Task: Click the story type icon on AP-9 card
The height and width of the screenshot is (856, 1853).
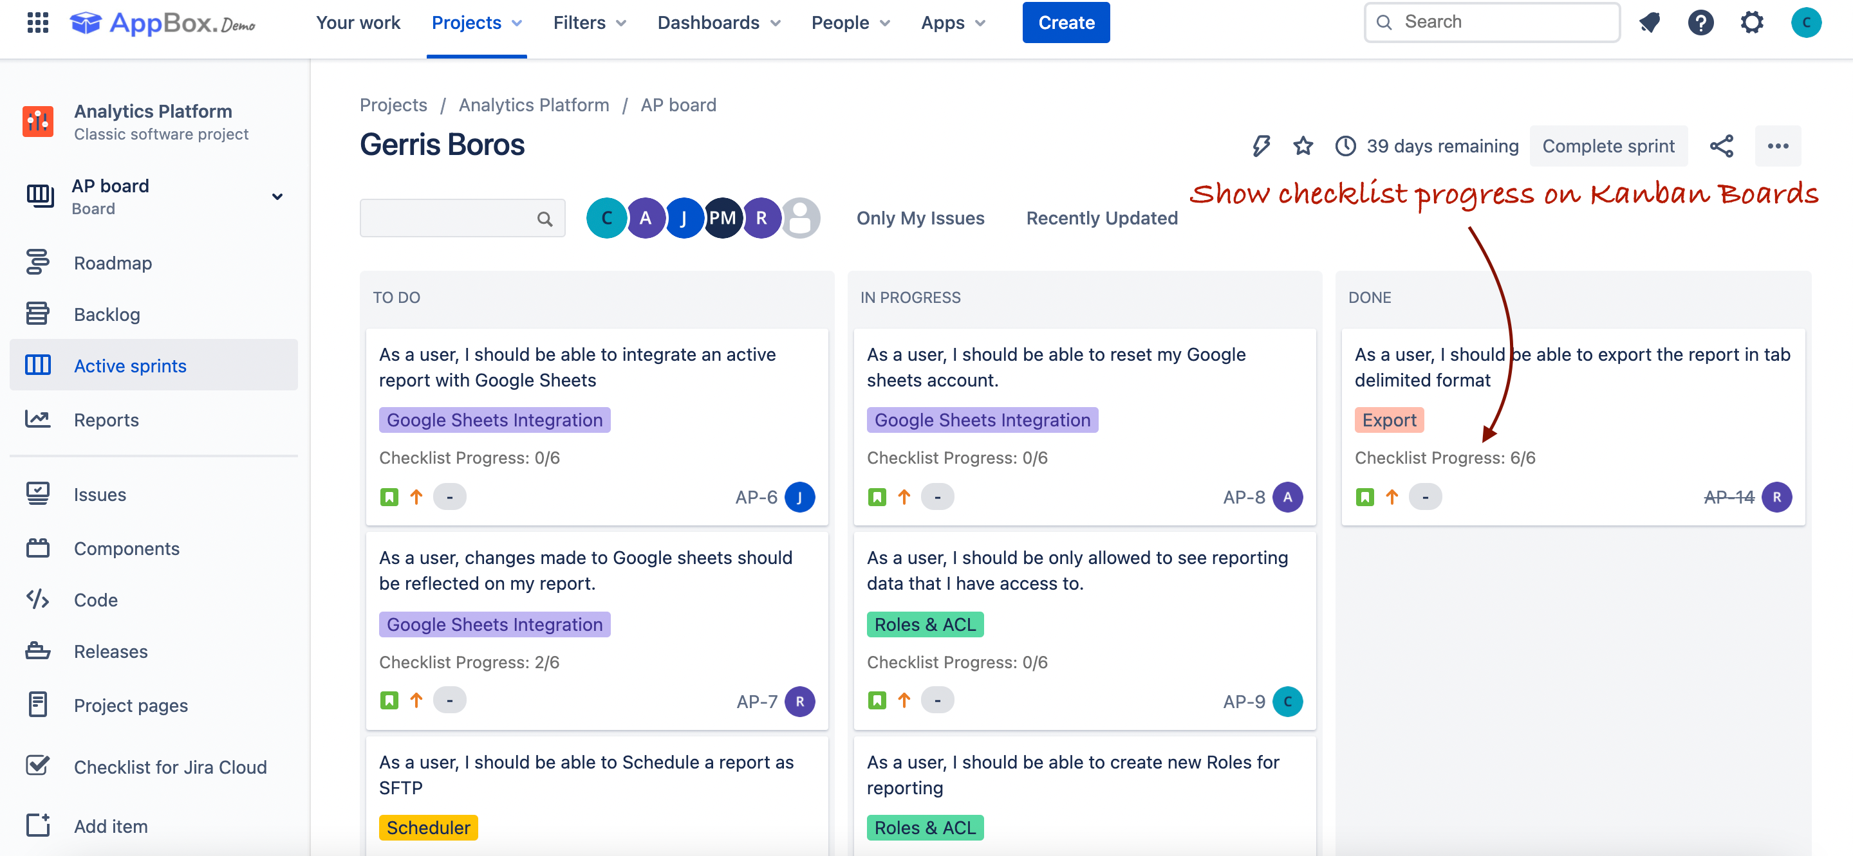Action: pos(877,700)
